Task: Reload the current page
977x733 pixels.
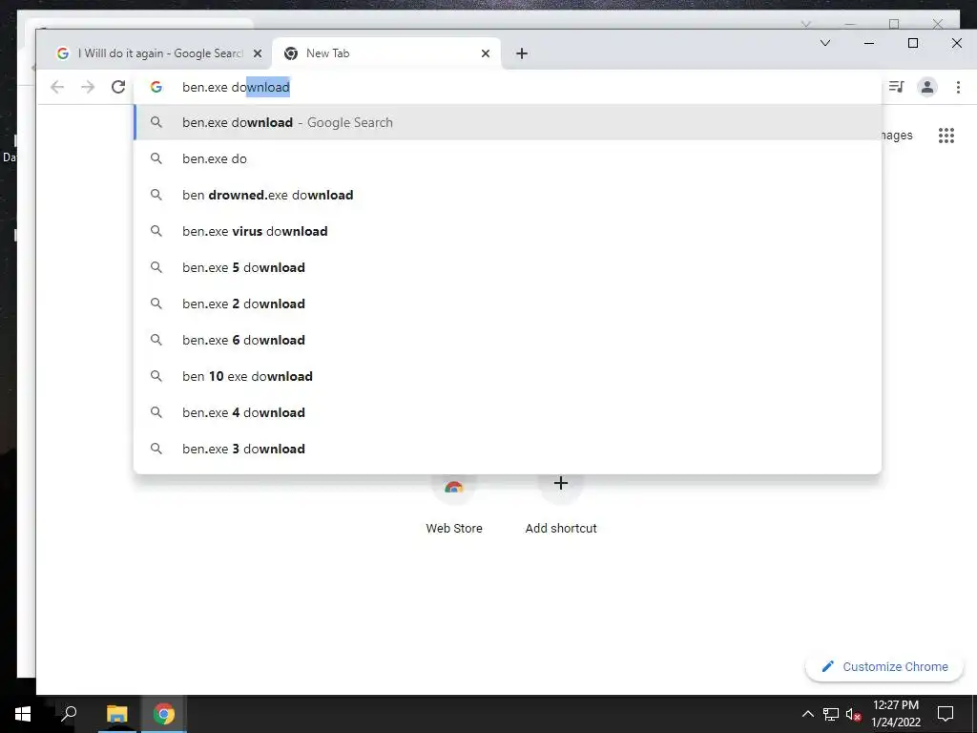Action: click(118, 87)
